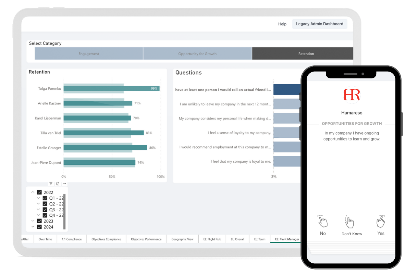Tap the Don't Know hand icon
The width and height of the screenshot is (418, 274).
(x=349, y=222)
